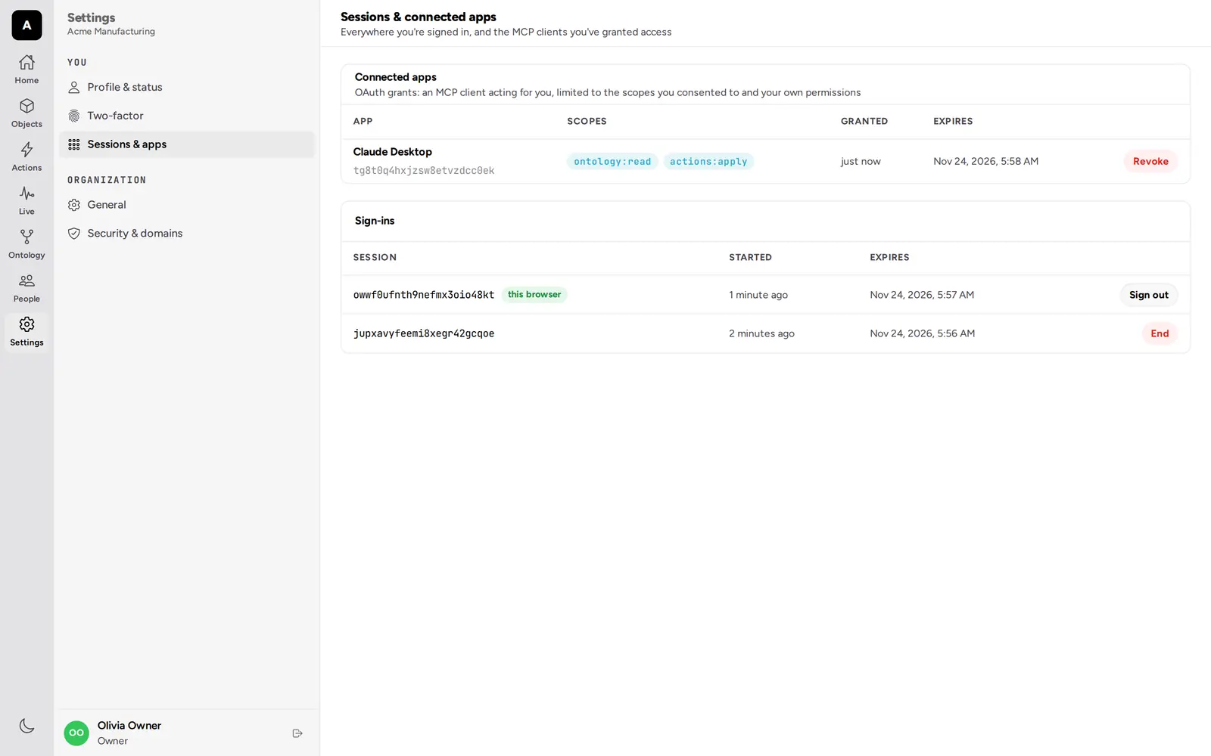Open Two-factor settings page
Screen dimensions: 1211x756
tap(187, 116)
